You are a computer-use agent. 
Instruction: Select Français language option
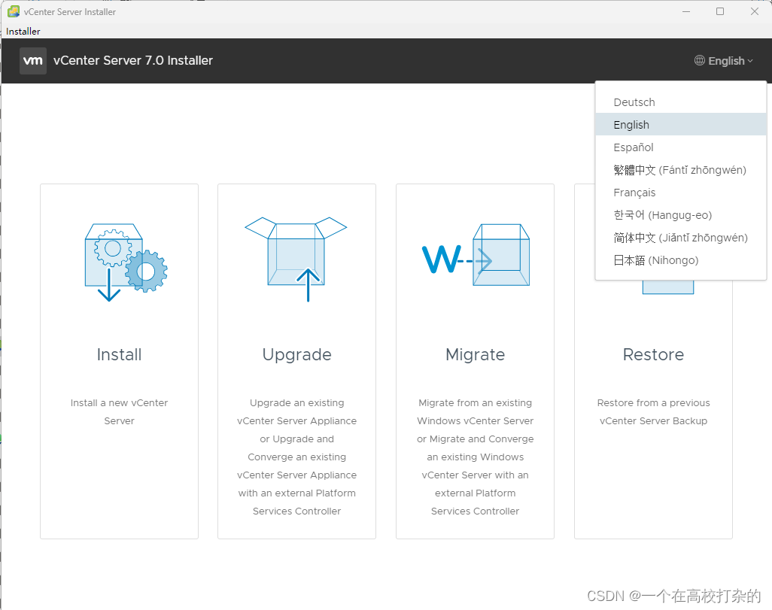click(x=681, y=193)
